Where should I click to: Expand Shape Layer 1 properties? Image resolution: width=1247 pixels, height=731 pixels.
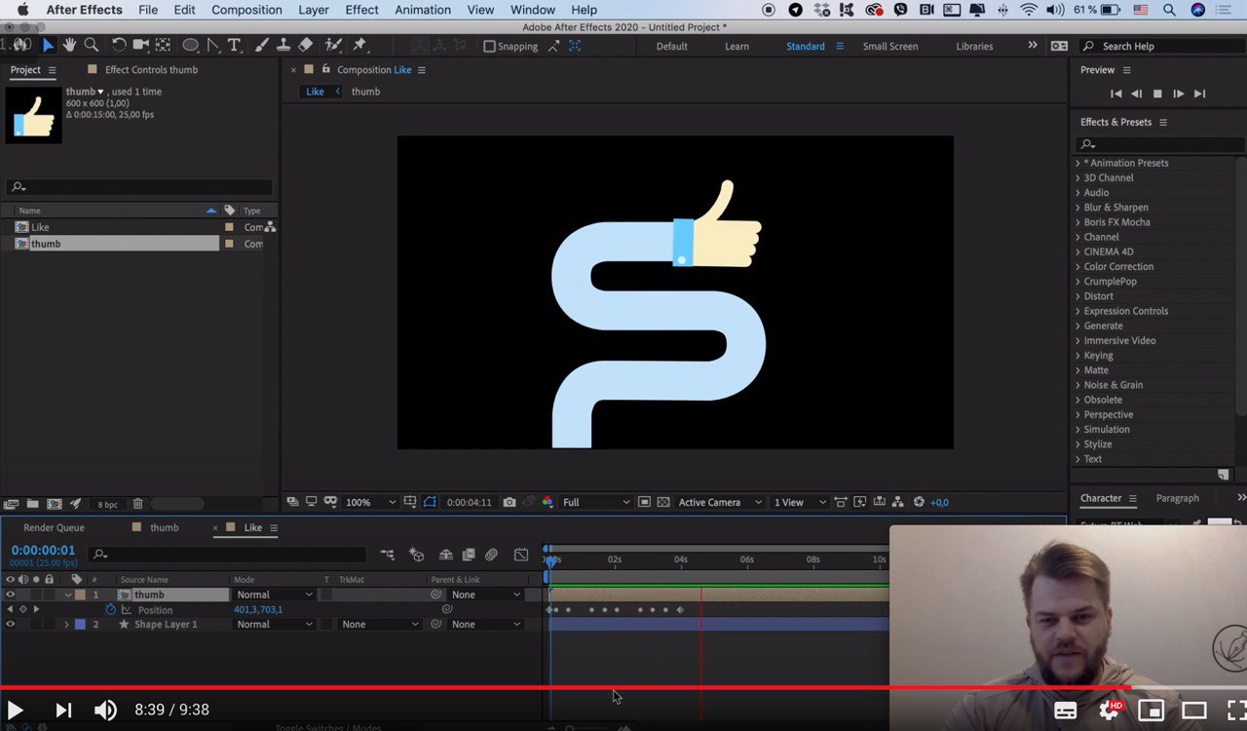click(66, 625)
